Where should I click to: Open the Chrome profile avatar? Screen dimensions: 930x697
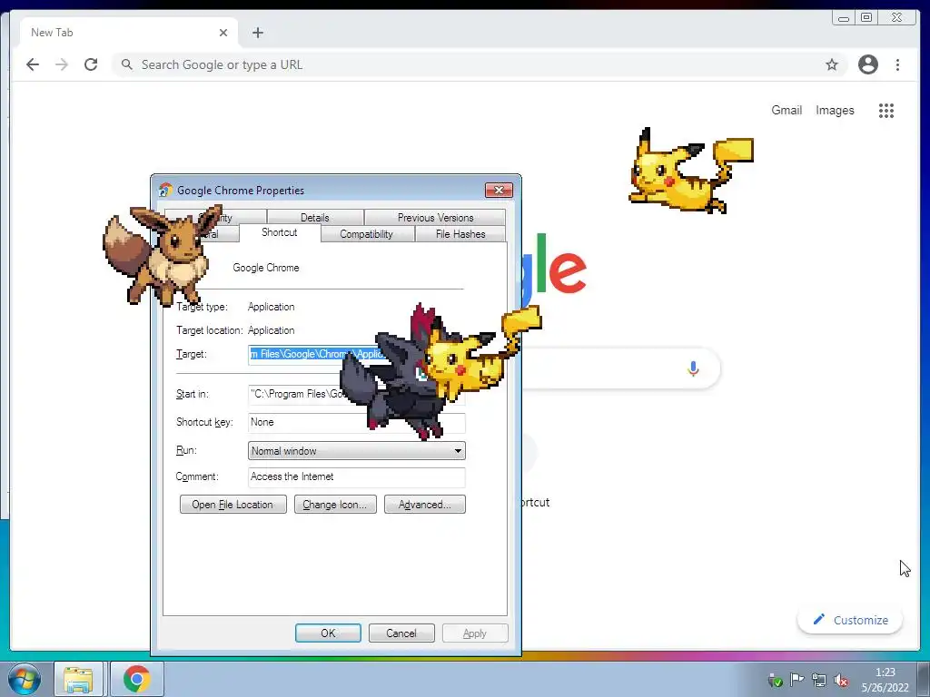click(867, 64)
